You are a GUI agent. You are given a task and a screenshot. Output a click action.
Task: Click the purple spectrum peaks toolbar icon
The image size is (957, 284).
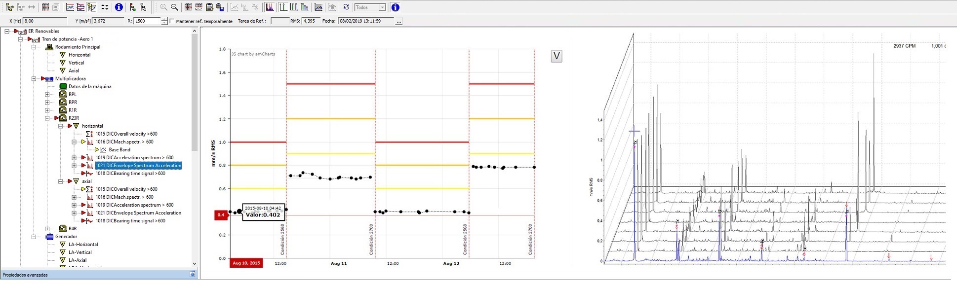[269, 7]
